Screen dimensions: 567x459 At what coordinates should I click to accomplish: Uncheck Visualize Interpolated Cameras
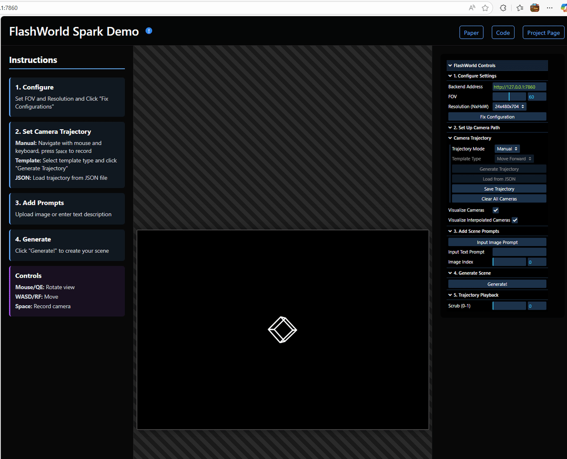tap(515, 220)
